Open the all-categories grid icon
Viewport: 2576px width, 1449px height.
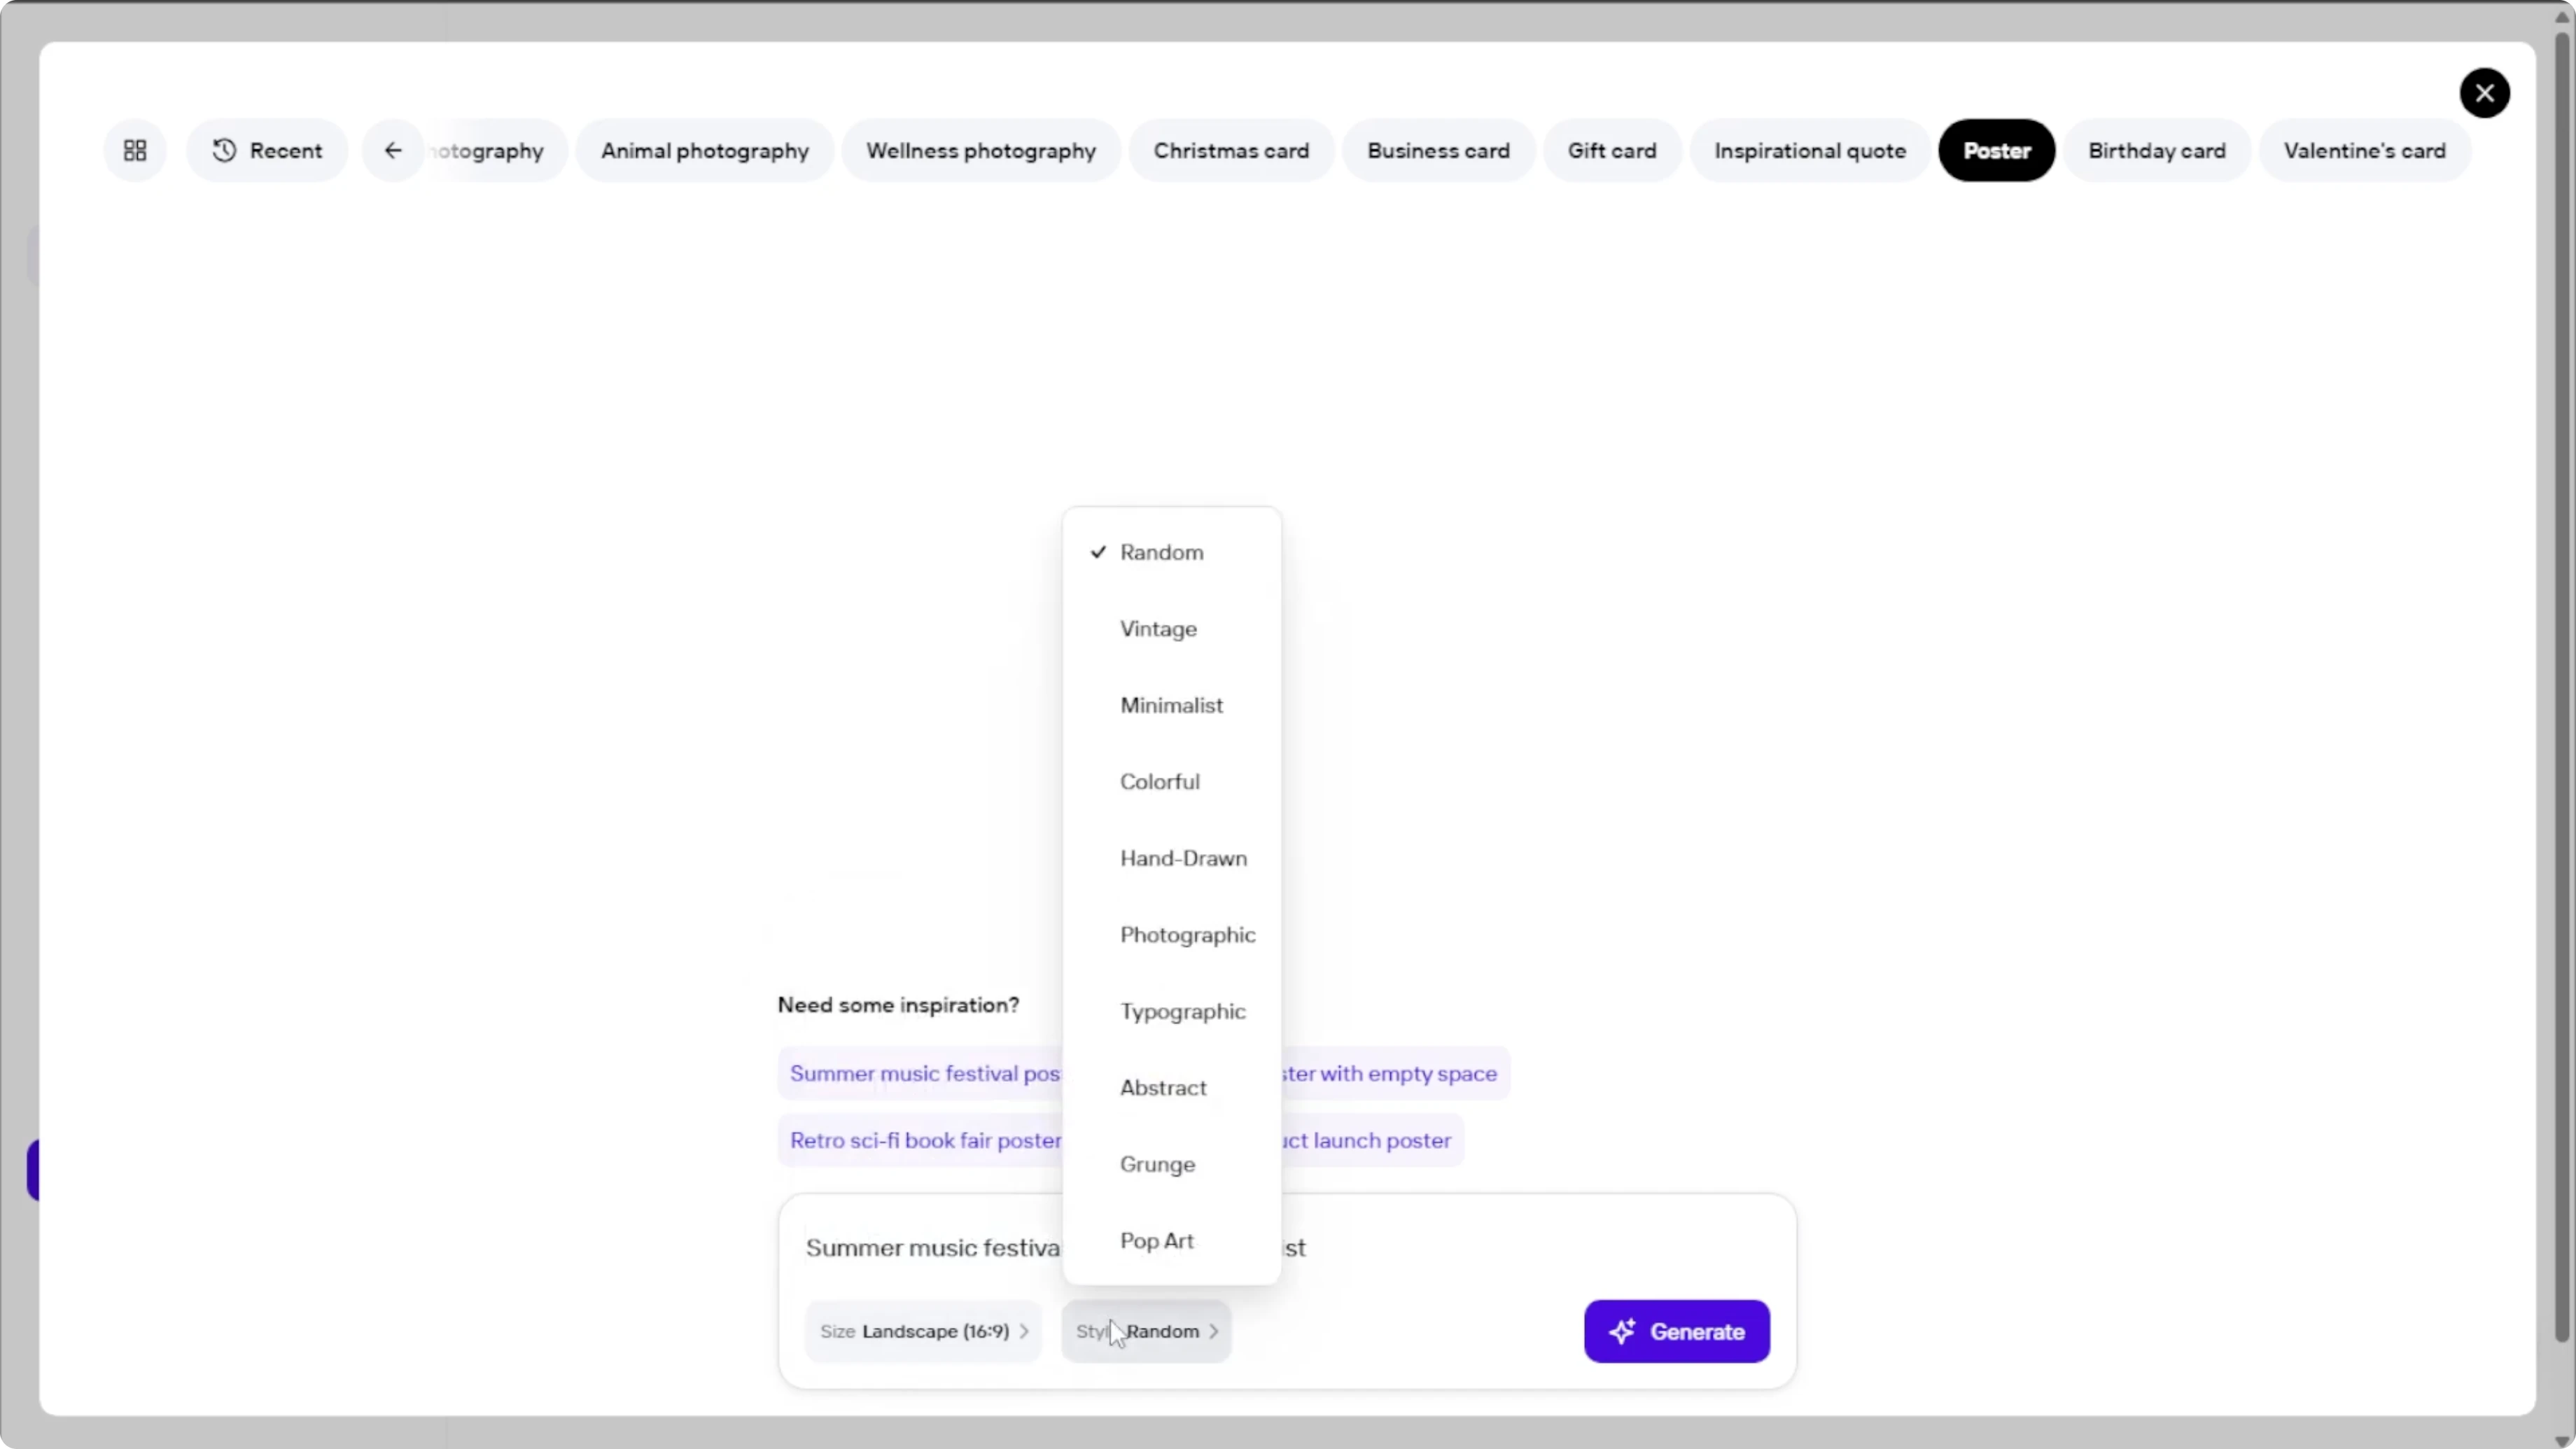pos(135,150)
